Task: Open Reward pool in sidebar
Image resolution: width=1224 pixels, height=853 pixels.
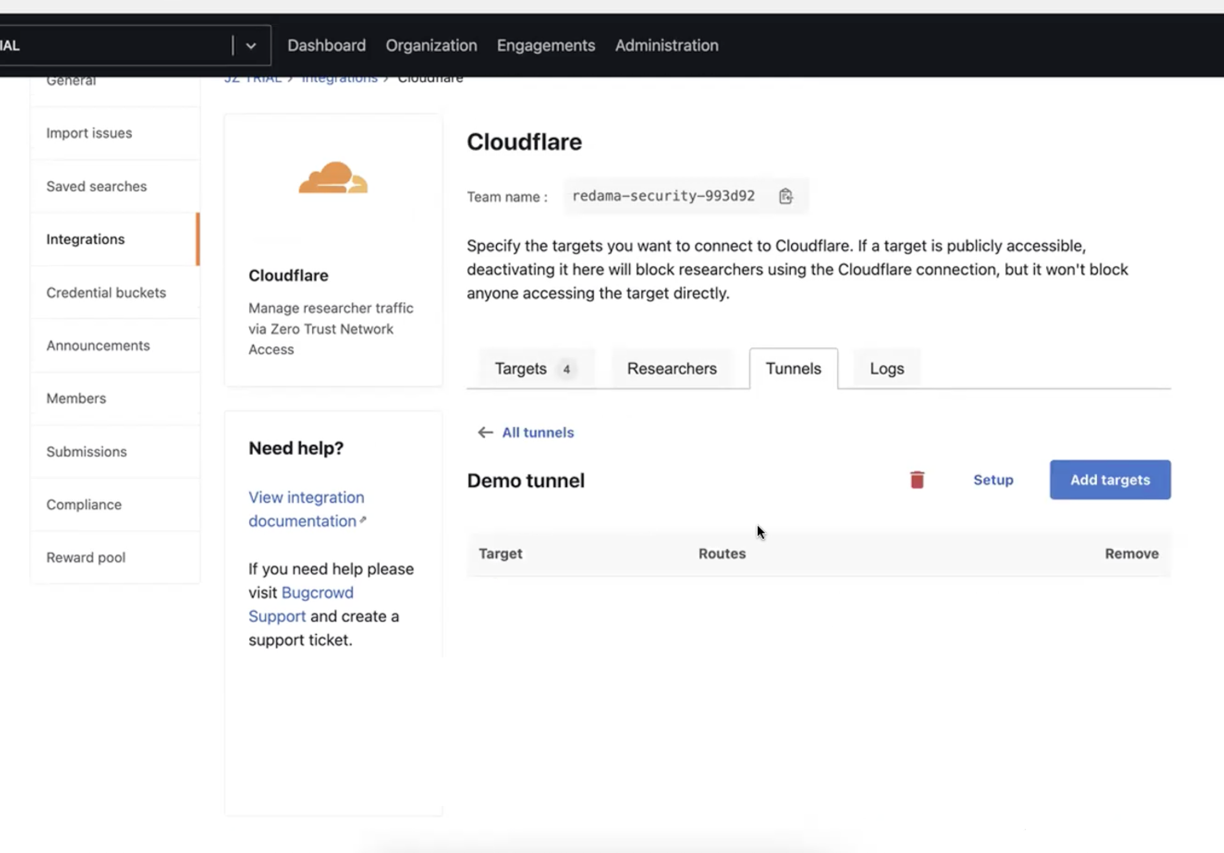Action: coord(115,558)
